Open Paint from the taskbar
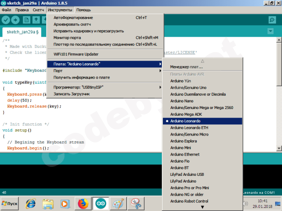Viewport: 282px width, 211px height. (x=118, y=204)
